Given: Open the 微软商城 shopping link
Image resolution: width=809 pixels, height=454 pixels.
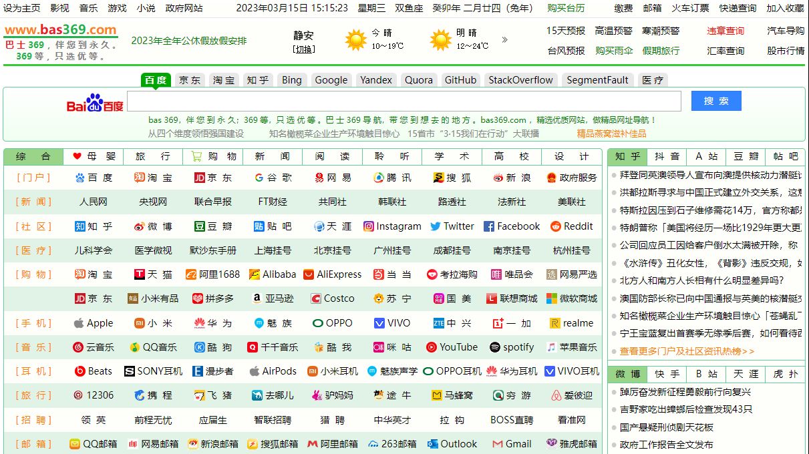Looking at the screenshot, I should [572, 298].
